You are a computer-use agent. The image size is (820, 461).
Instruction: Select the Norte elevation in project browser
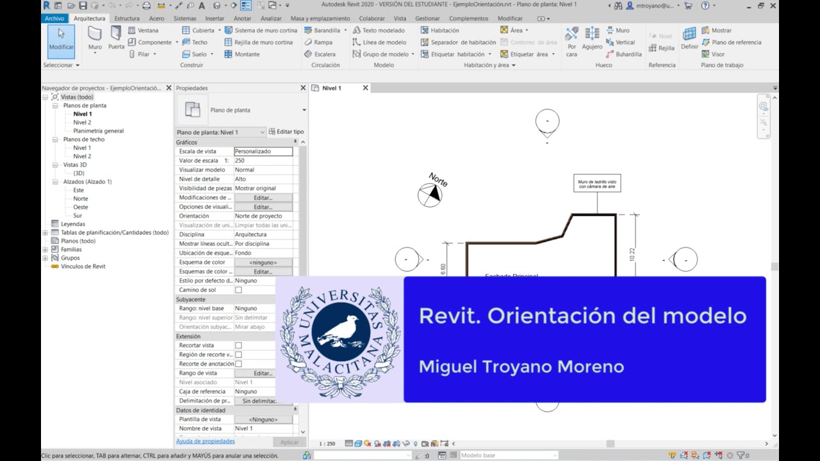click(81, 198)
